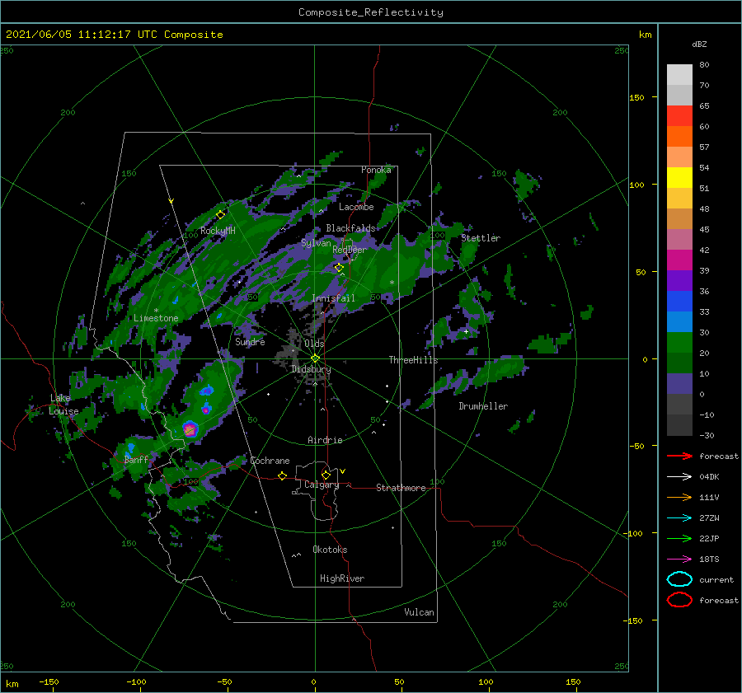Click the yellow radar-center diamond near Olds

(x=315, y=358)
